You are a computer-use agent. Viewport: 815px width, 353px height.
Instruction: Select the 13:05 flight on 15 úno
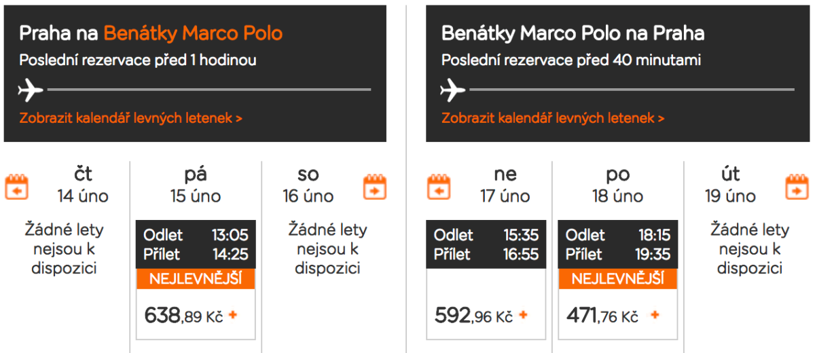coord(196,244)
